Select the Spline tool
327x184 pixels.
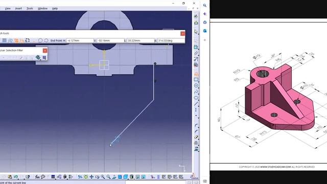coord(196,92)
